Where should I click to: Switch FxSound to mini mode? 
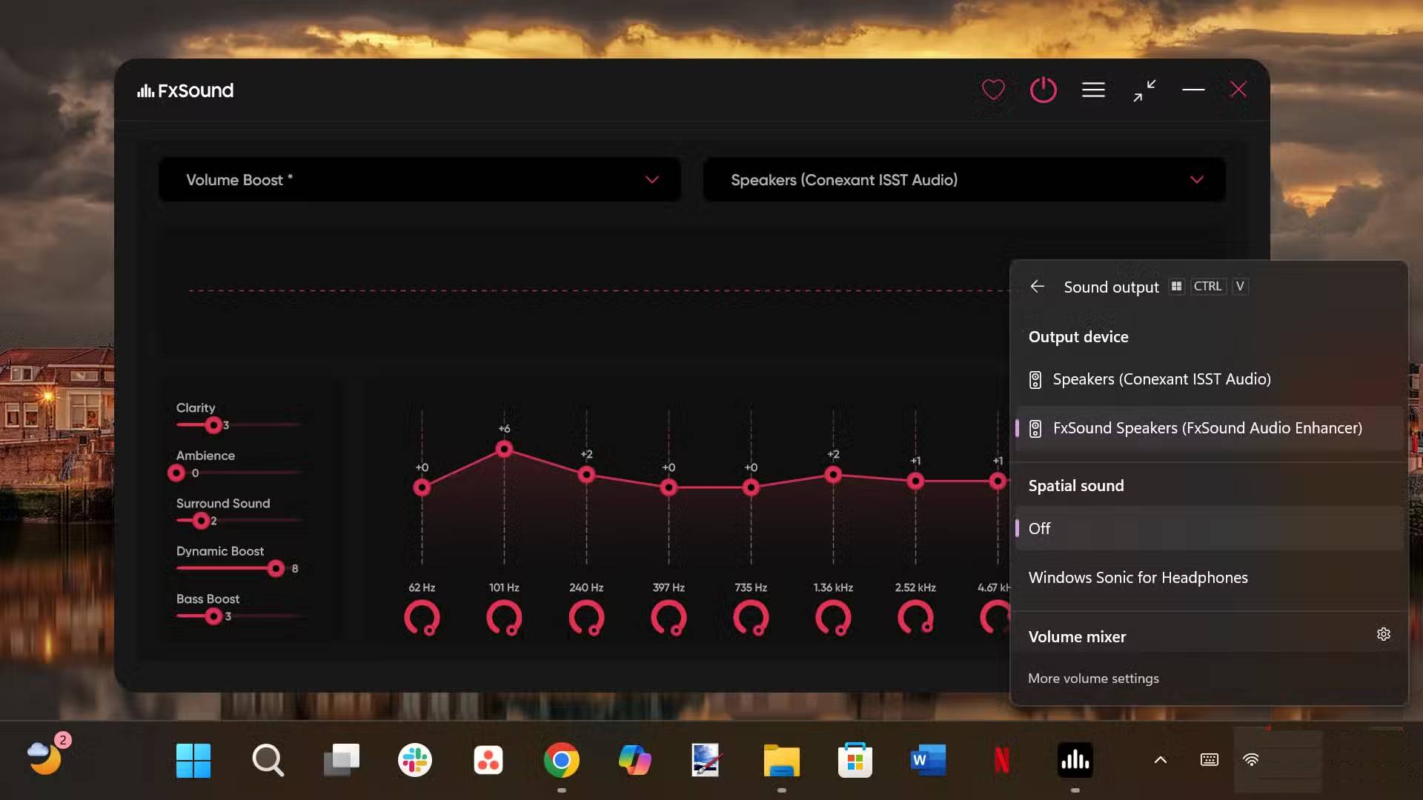[1144, 90]
